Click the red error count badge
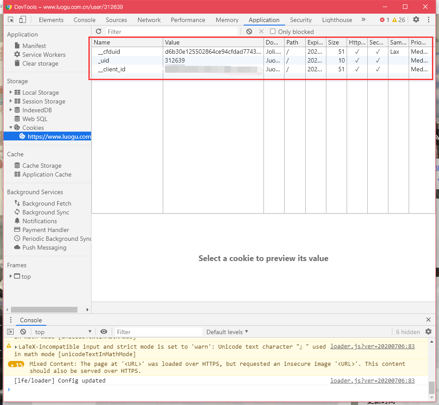Image resolution: width=439 pixels, height=405 pixels. point(384,20)
